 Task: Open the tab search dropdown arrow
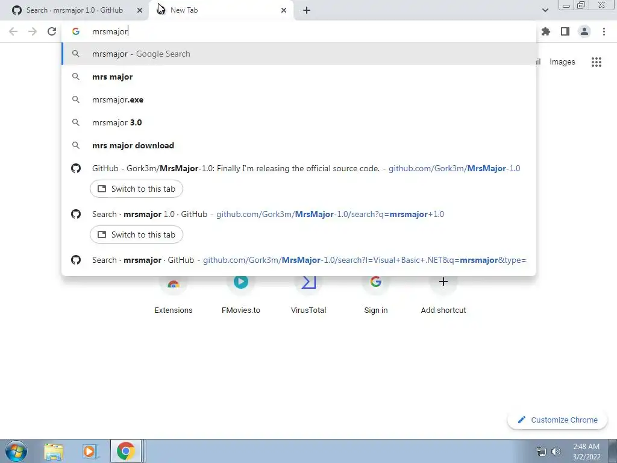click(x=545, y=10)
